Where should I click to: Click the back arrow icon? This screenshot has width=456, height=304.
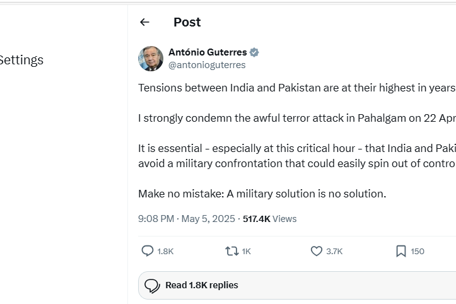coord(144,22)
